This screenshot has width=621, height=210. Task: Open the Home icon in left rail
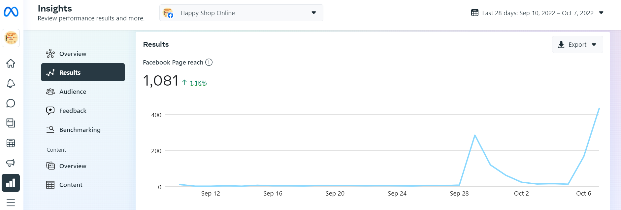(x=11, y=63)
